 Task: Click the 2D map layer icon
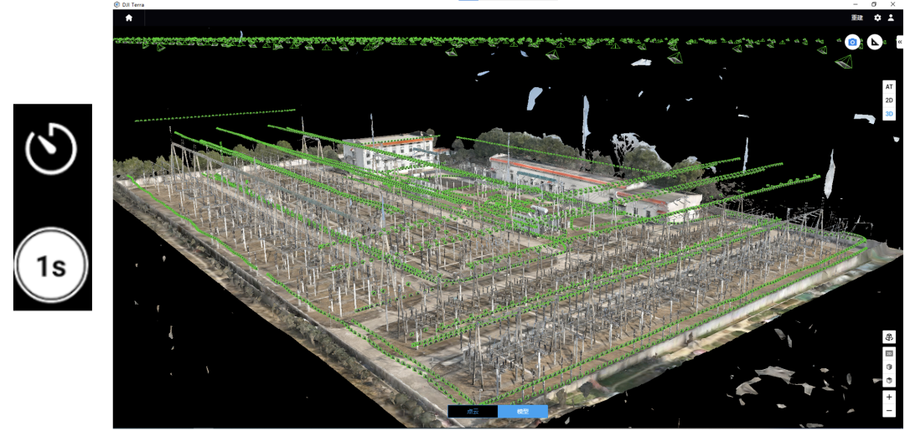pos(889,354)
